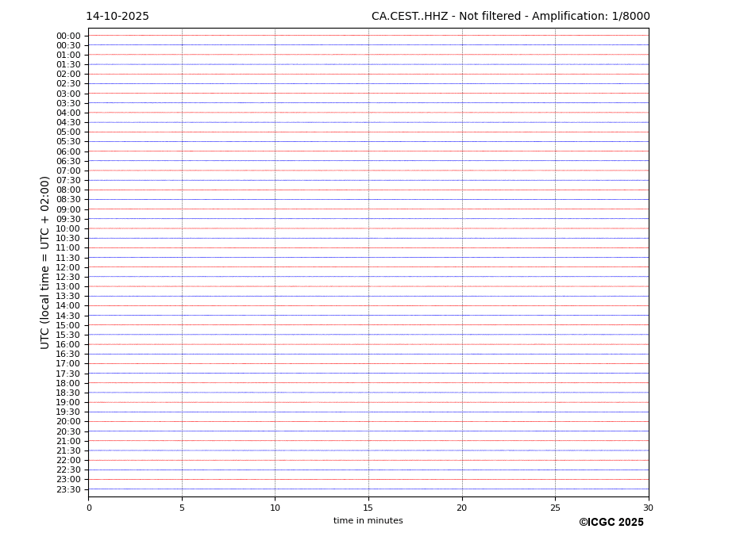Click the 03:00 row time label
The width and height of the screenshot is (736, 552).
pos(68,94)
